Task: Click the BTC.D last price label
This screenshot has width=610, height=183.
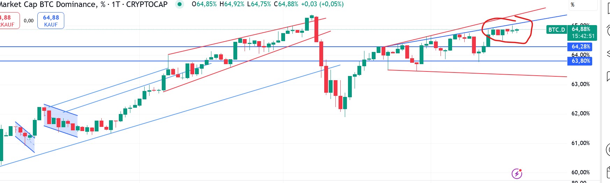Action: [x=557, y=30]
